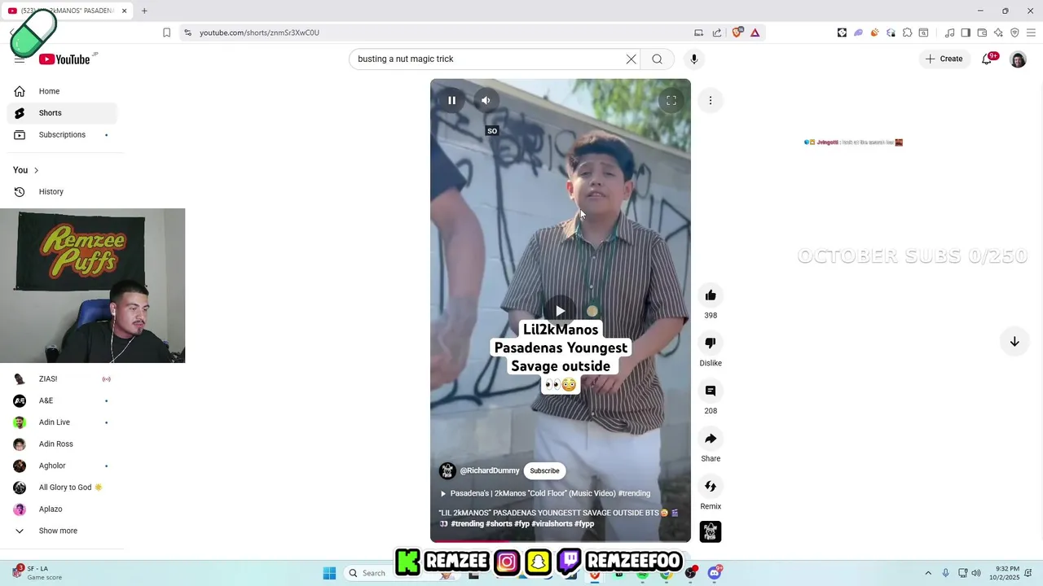Toggle the Brave sidebar panel

(966, 33)
